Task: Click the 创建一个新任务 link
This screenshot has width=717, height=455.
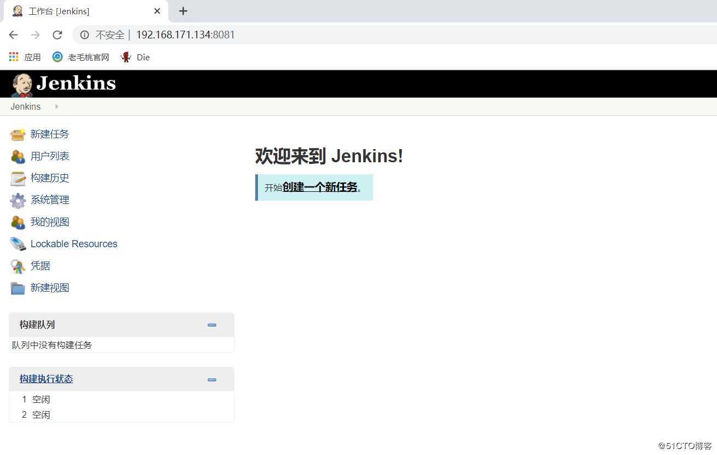Action: click(x=320, y=187)
